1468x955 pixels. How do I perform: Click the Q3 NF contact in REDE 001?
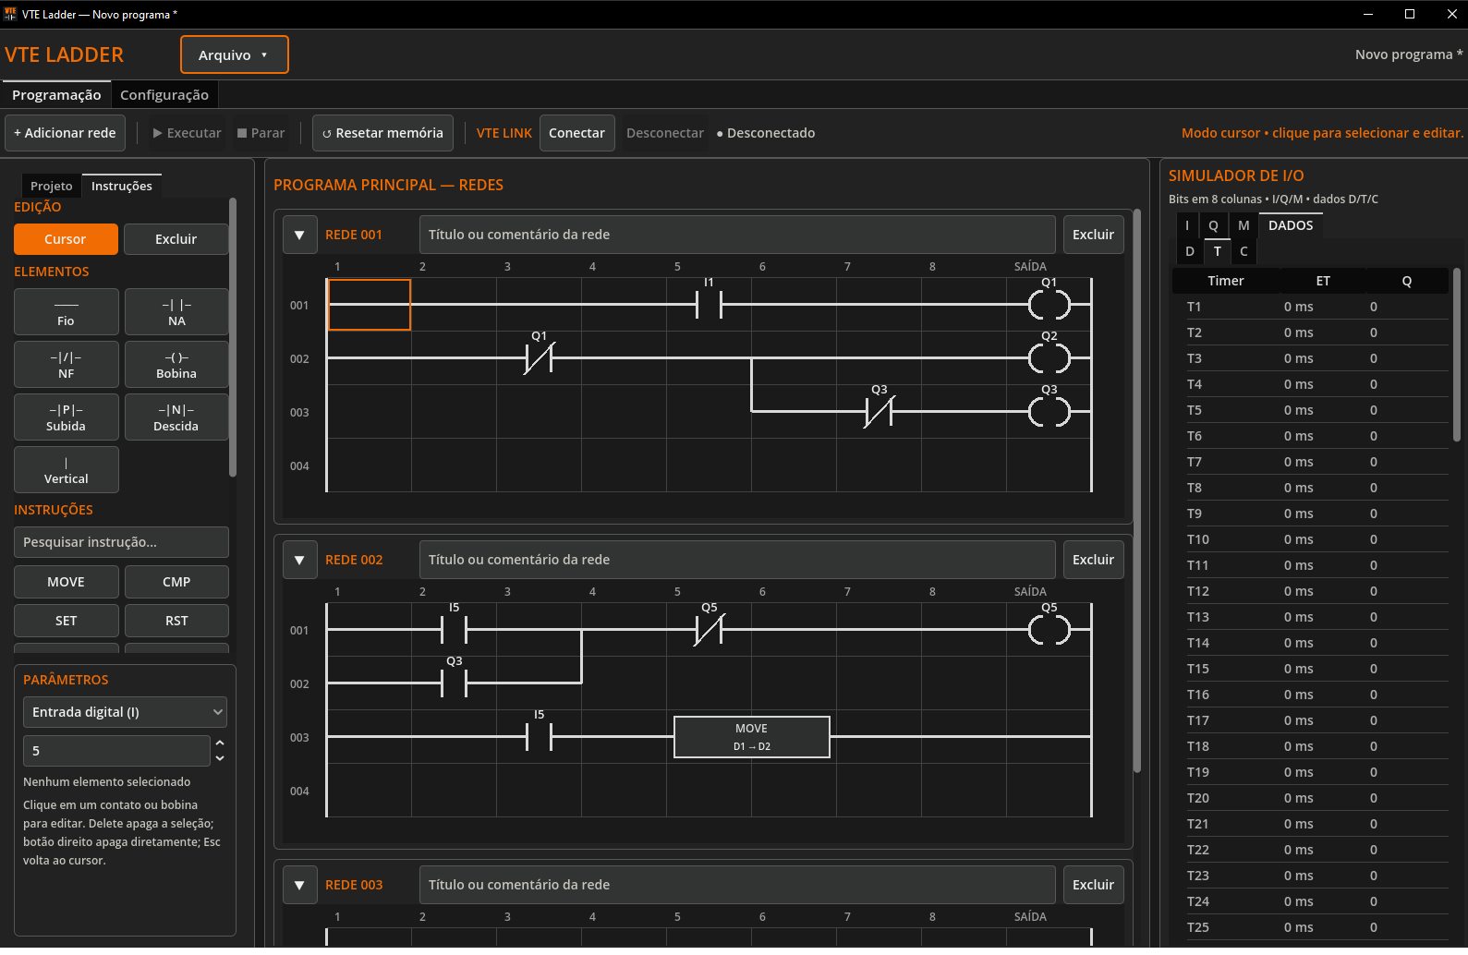click(x=879, y=411)
